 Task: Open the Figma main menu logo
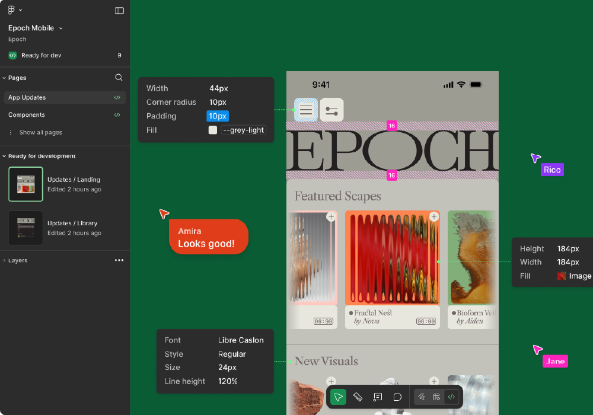click(x=12, y=10)
